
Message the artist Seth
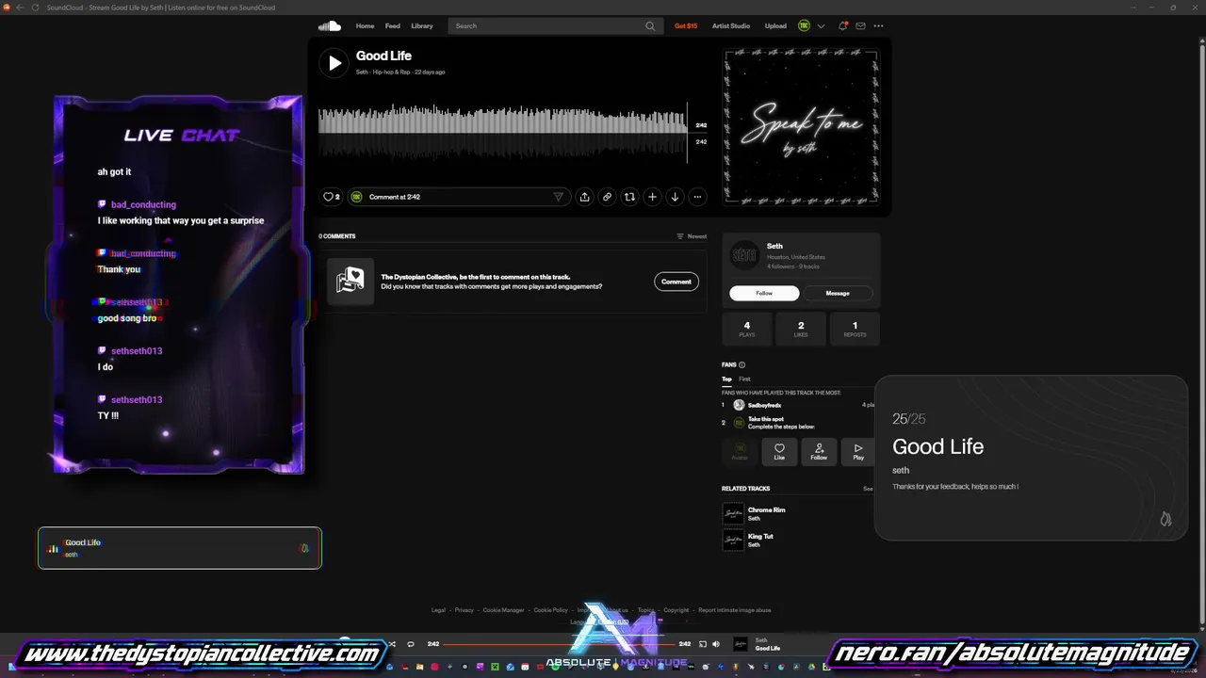click(838, 293)
